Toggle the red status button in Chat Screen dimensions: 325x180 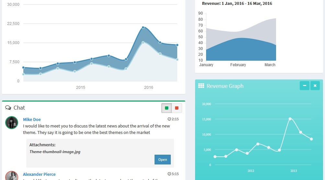point(177,108)
